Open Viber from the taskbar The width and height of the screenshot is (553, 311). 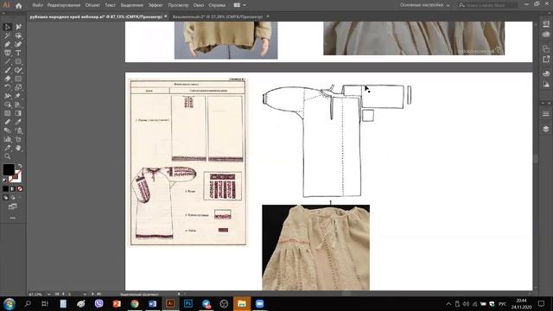tap(99, 303)
